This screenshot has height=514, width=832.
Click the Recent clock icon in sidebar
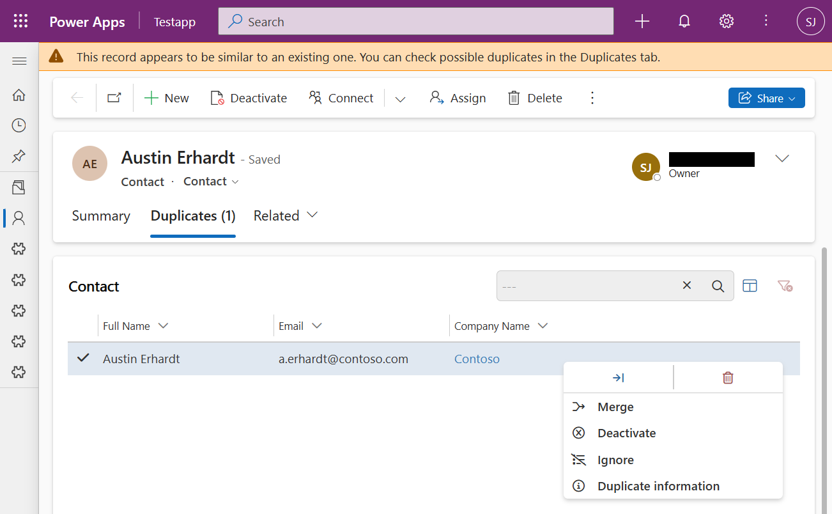point(19,125)
